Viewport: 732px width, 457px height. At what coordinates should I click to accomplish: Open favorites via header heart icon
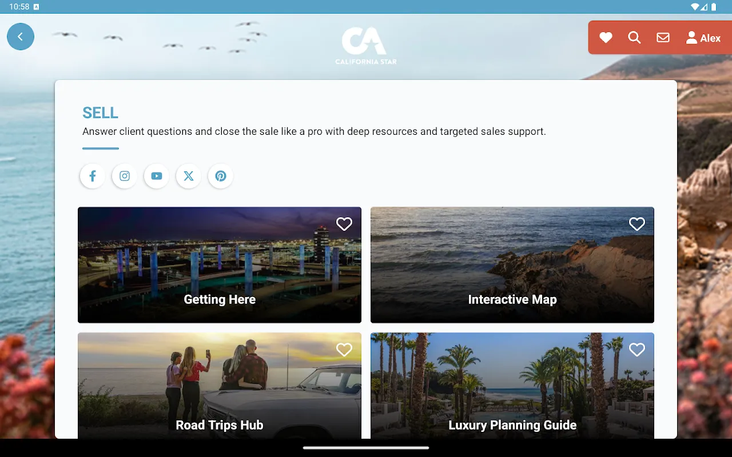(x=606, y=38)
